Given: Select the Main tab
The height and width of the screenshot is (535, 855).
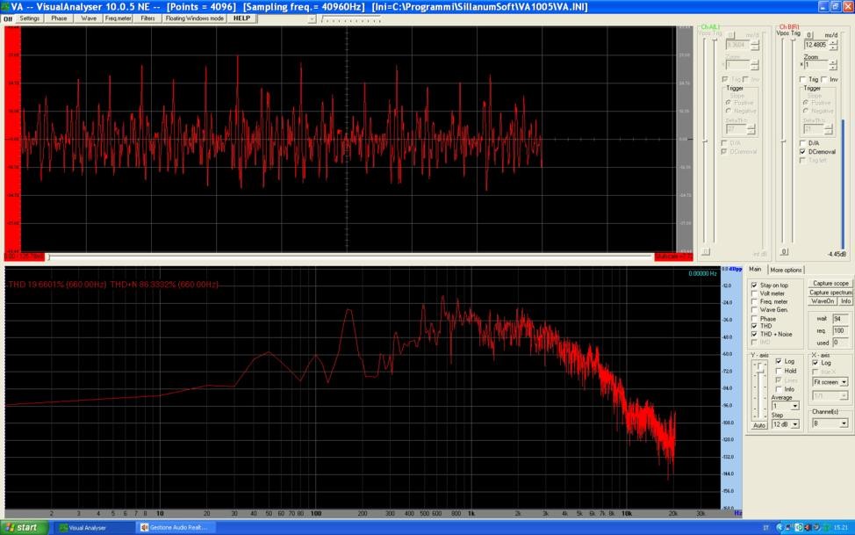Looking at the screenshot, I should click(x=755, y=270).
